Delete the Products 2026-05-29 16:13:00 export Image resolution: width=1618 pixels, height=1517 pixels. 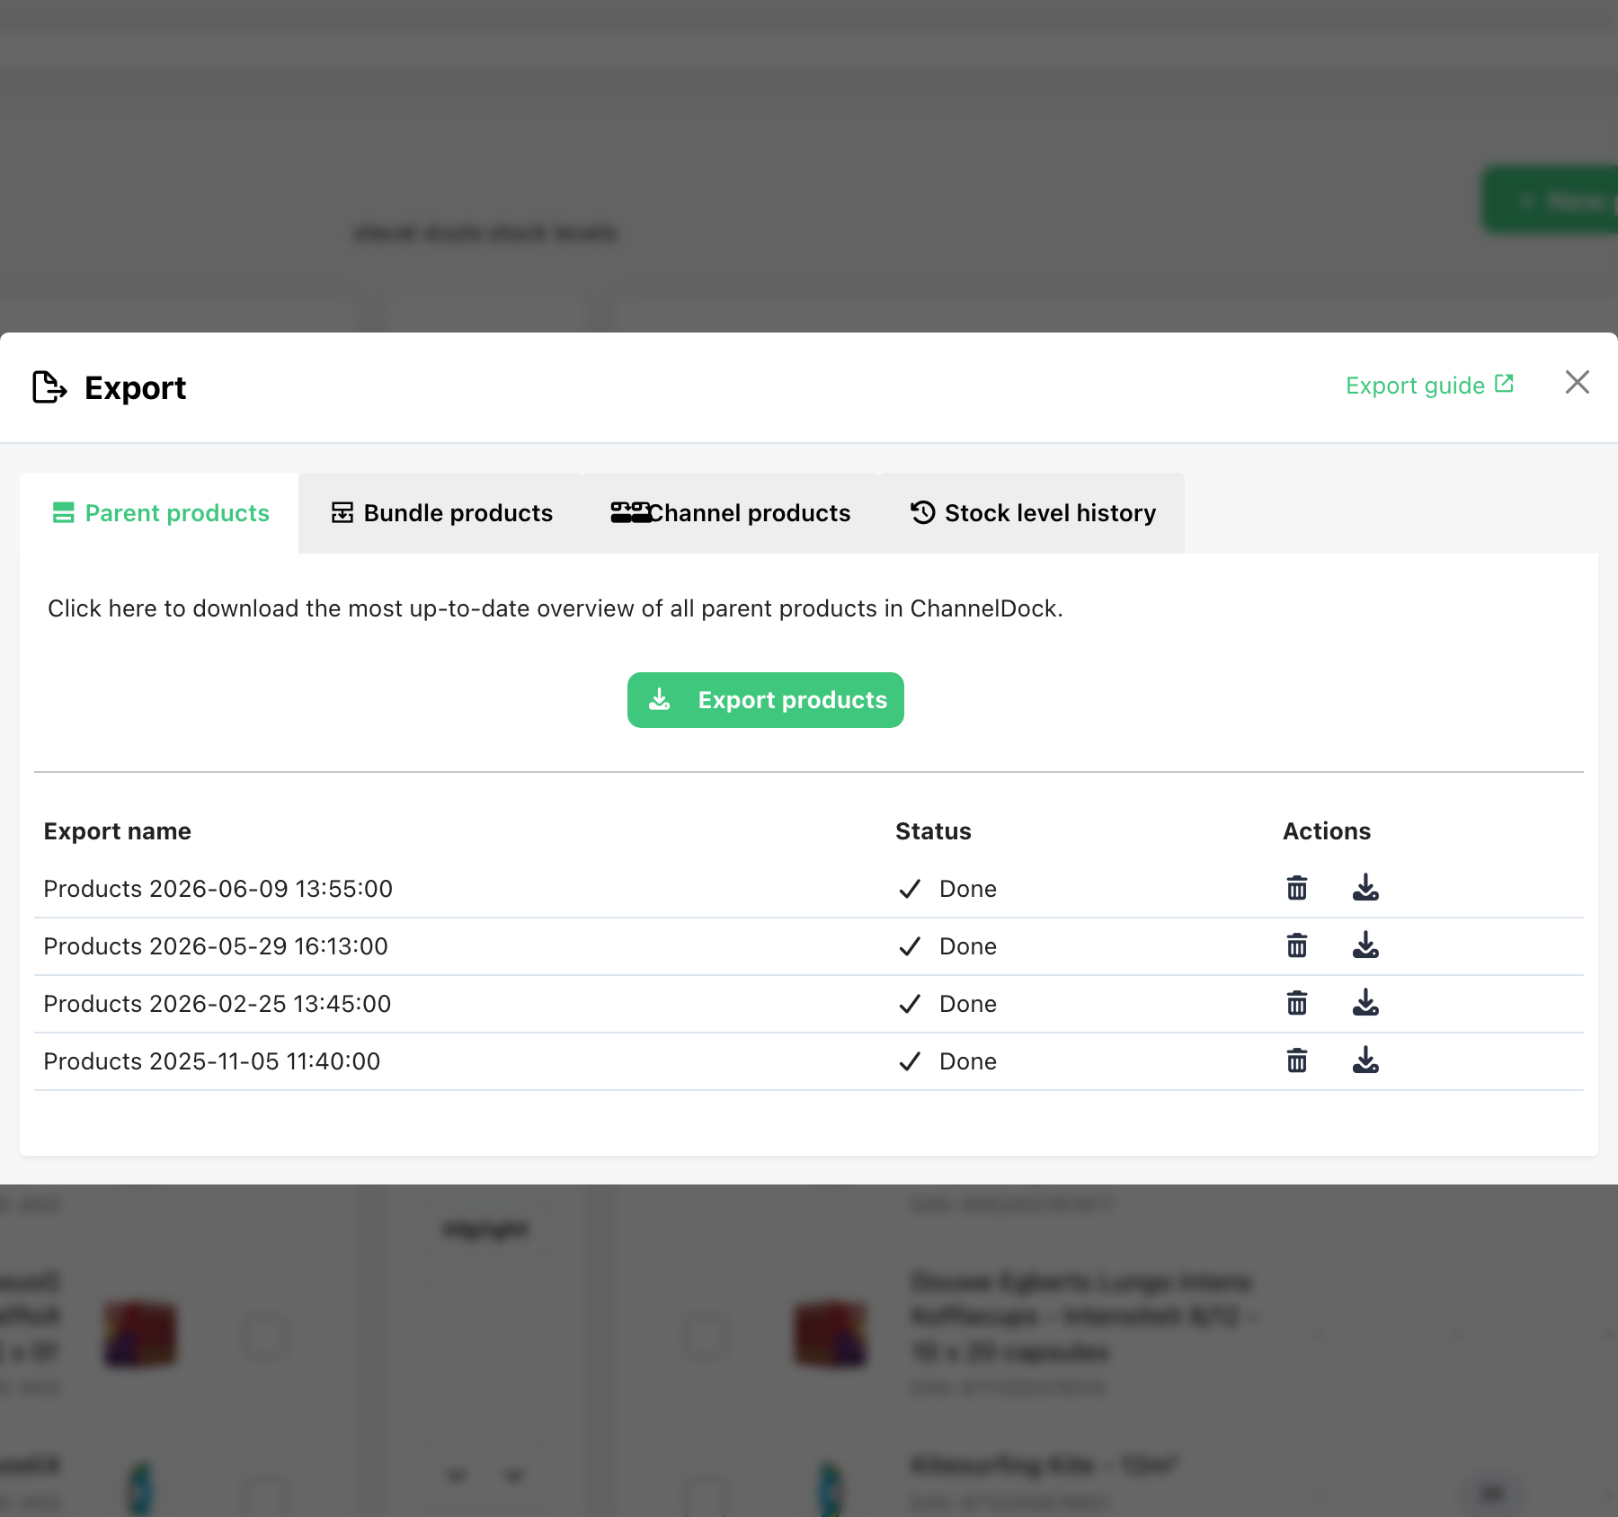[1296, 945]
